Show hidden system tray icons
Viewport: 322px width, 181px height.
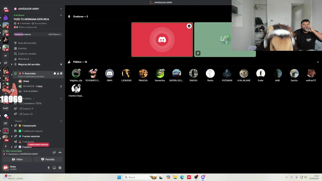coord(286,177)
